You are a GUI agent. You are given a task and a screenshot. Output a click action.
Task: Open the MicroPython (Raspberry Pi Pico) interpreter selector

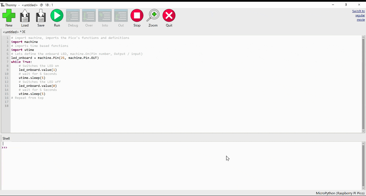pyautogui.click(x=340, y=193)
